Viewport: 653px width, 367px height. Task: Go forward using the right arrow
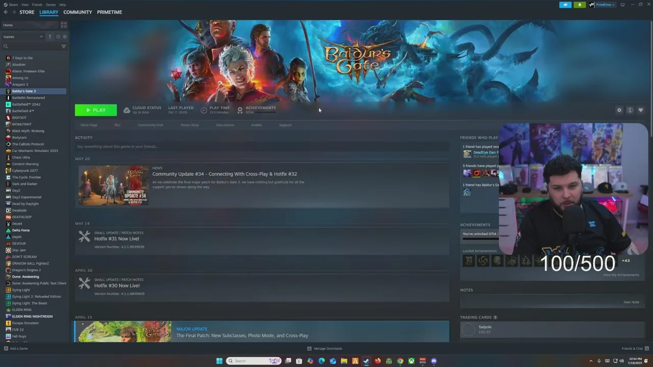(x=13, y=12)
